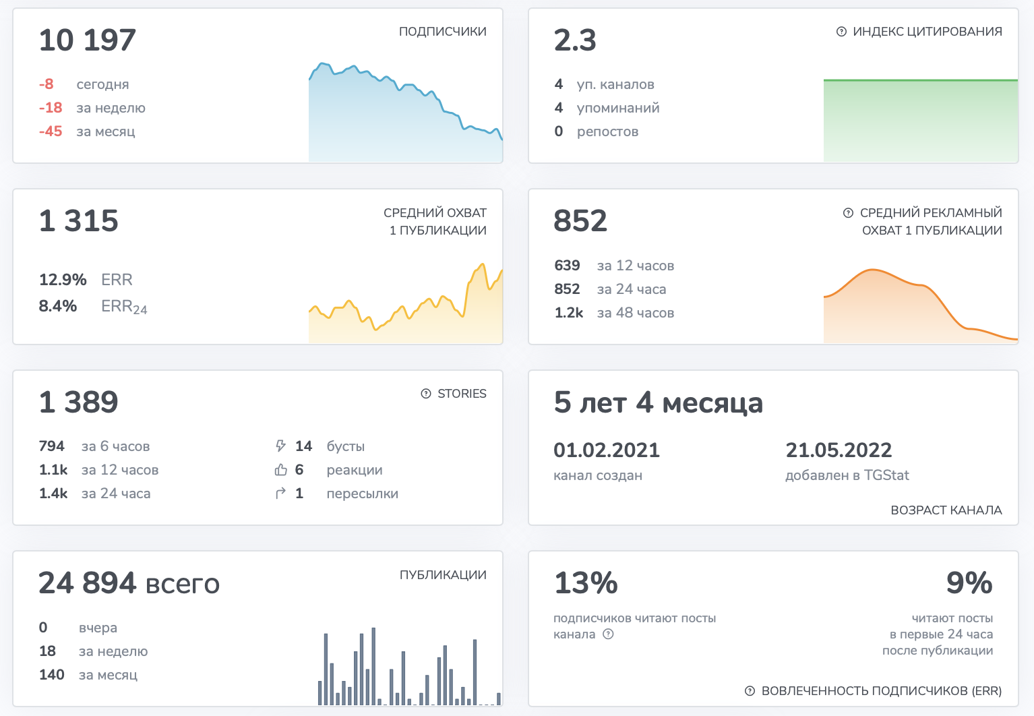The height and width of the screenshot is (716, 1034).
Task: Click the 24 894 всего publications total
Action: click(129, 583)
